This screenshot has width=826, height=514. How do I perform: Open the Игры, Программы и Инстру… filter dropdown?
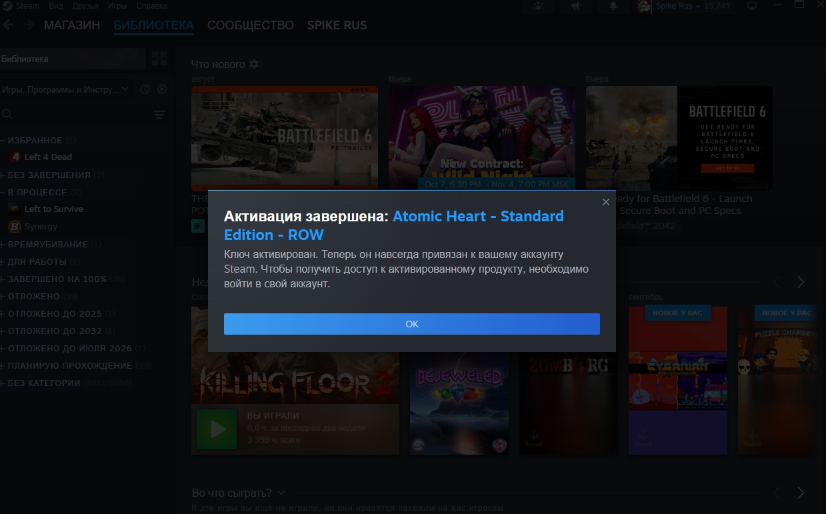pyautogui.click(x=65, y=89)
